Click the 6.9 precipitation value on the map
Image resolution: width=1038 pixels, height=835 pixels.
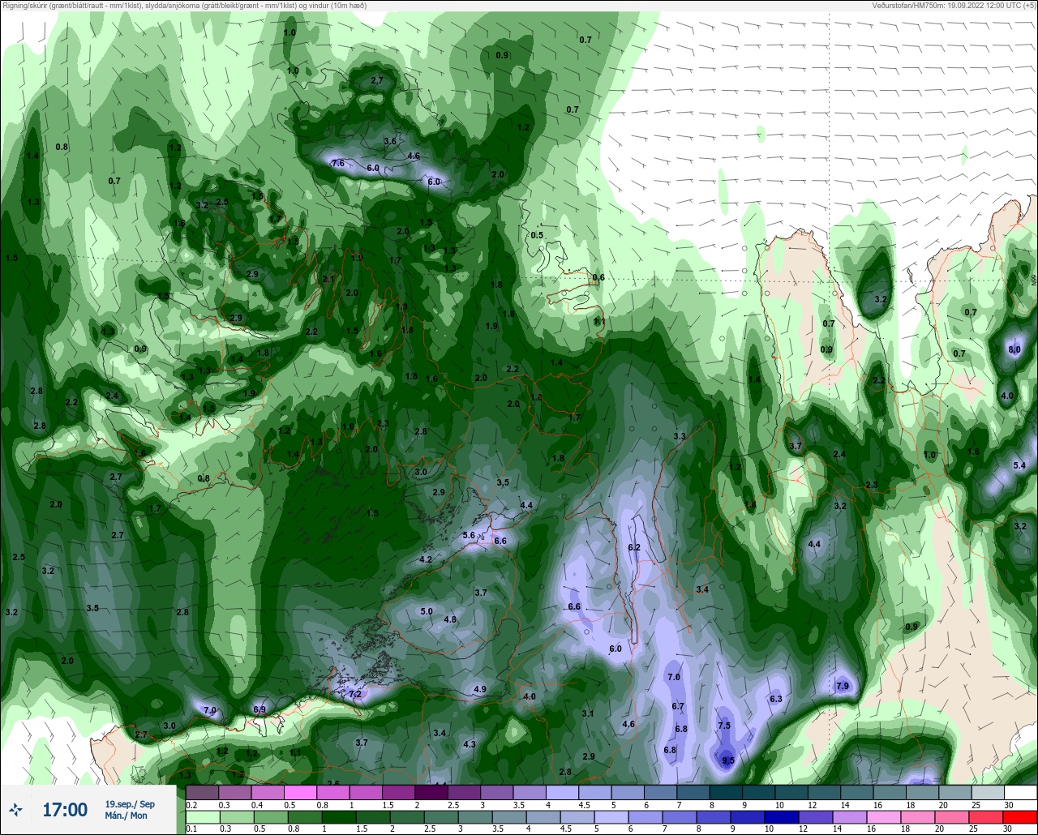pos(259,710)
